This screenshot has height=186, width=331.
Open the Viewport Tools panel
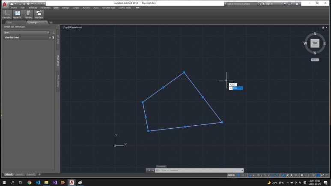click(x=7, y=15)
